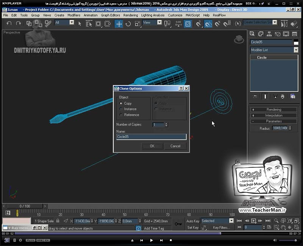The width and height of the screenshot is (303, 246).
Task: Collapse the Parameters rollout
Action: (273, 121)
